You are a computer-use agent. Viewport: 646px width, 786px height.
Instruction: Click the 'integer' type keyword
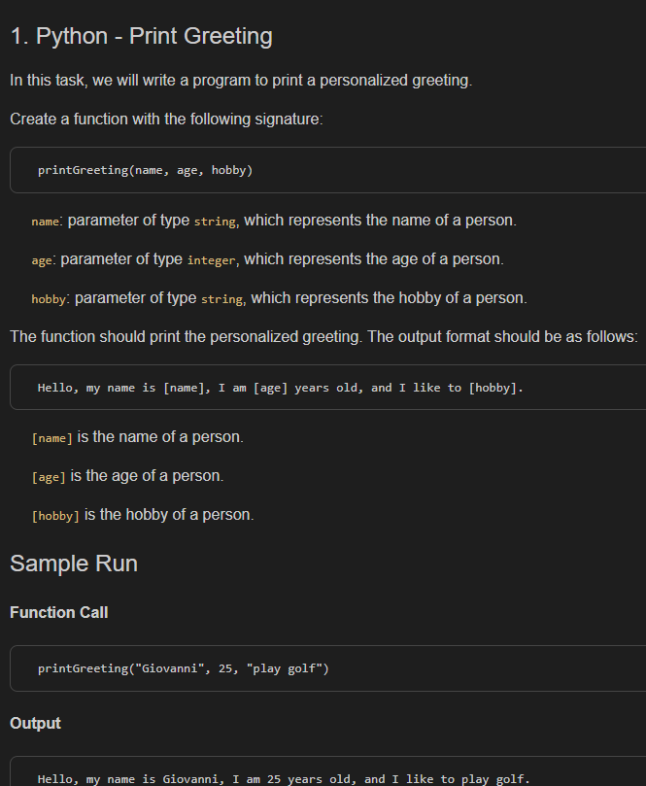(211, 260)
